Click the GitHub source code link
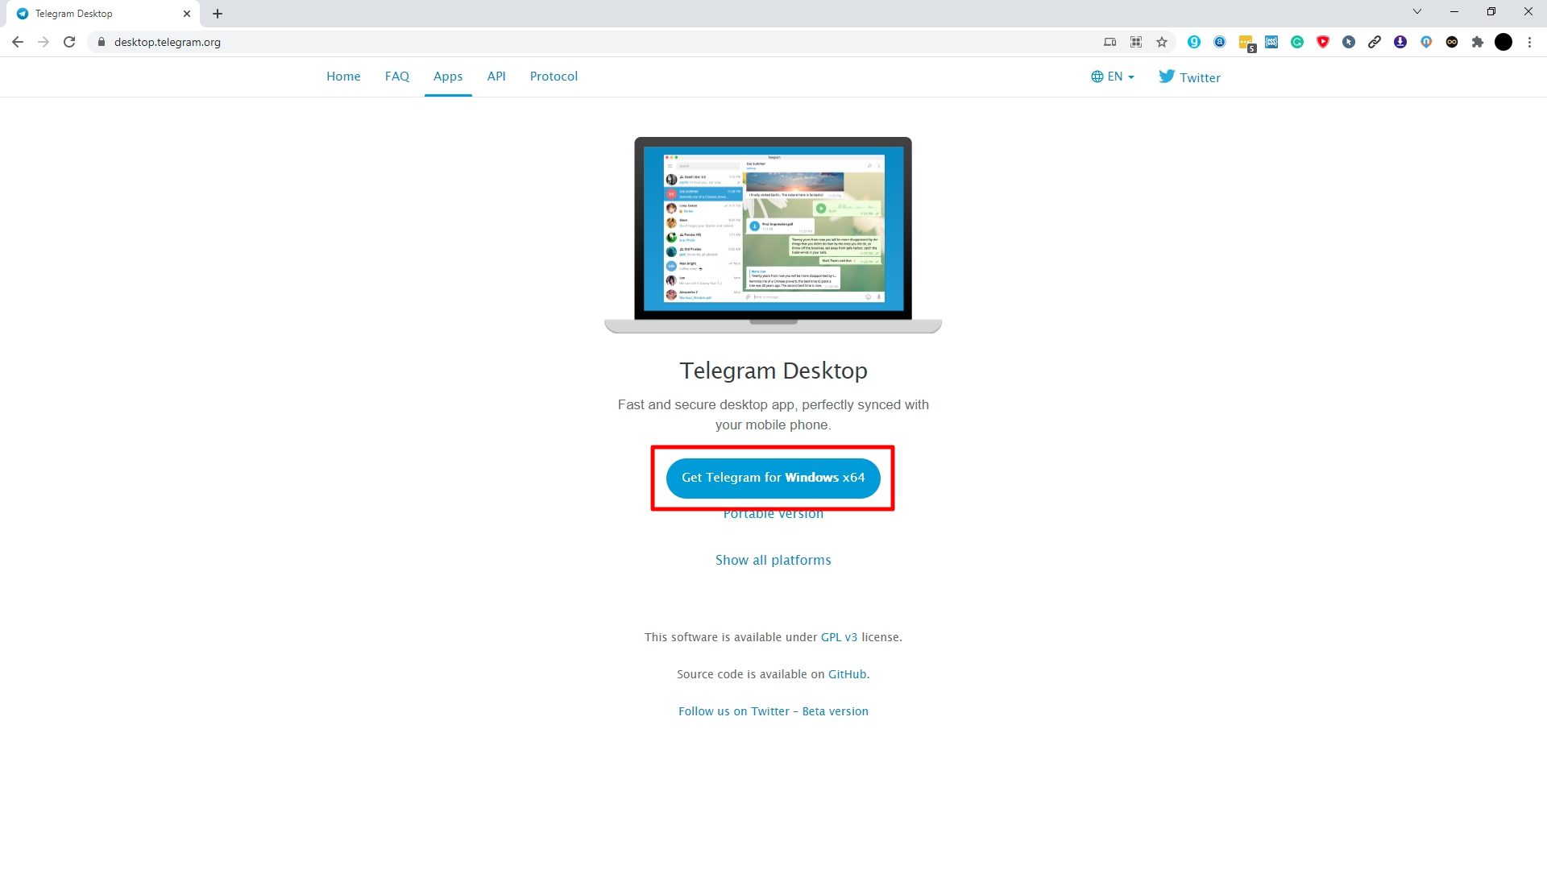The height and width of the screenshot is (870, 1547). [x=847, y=673]
